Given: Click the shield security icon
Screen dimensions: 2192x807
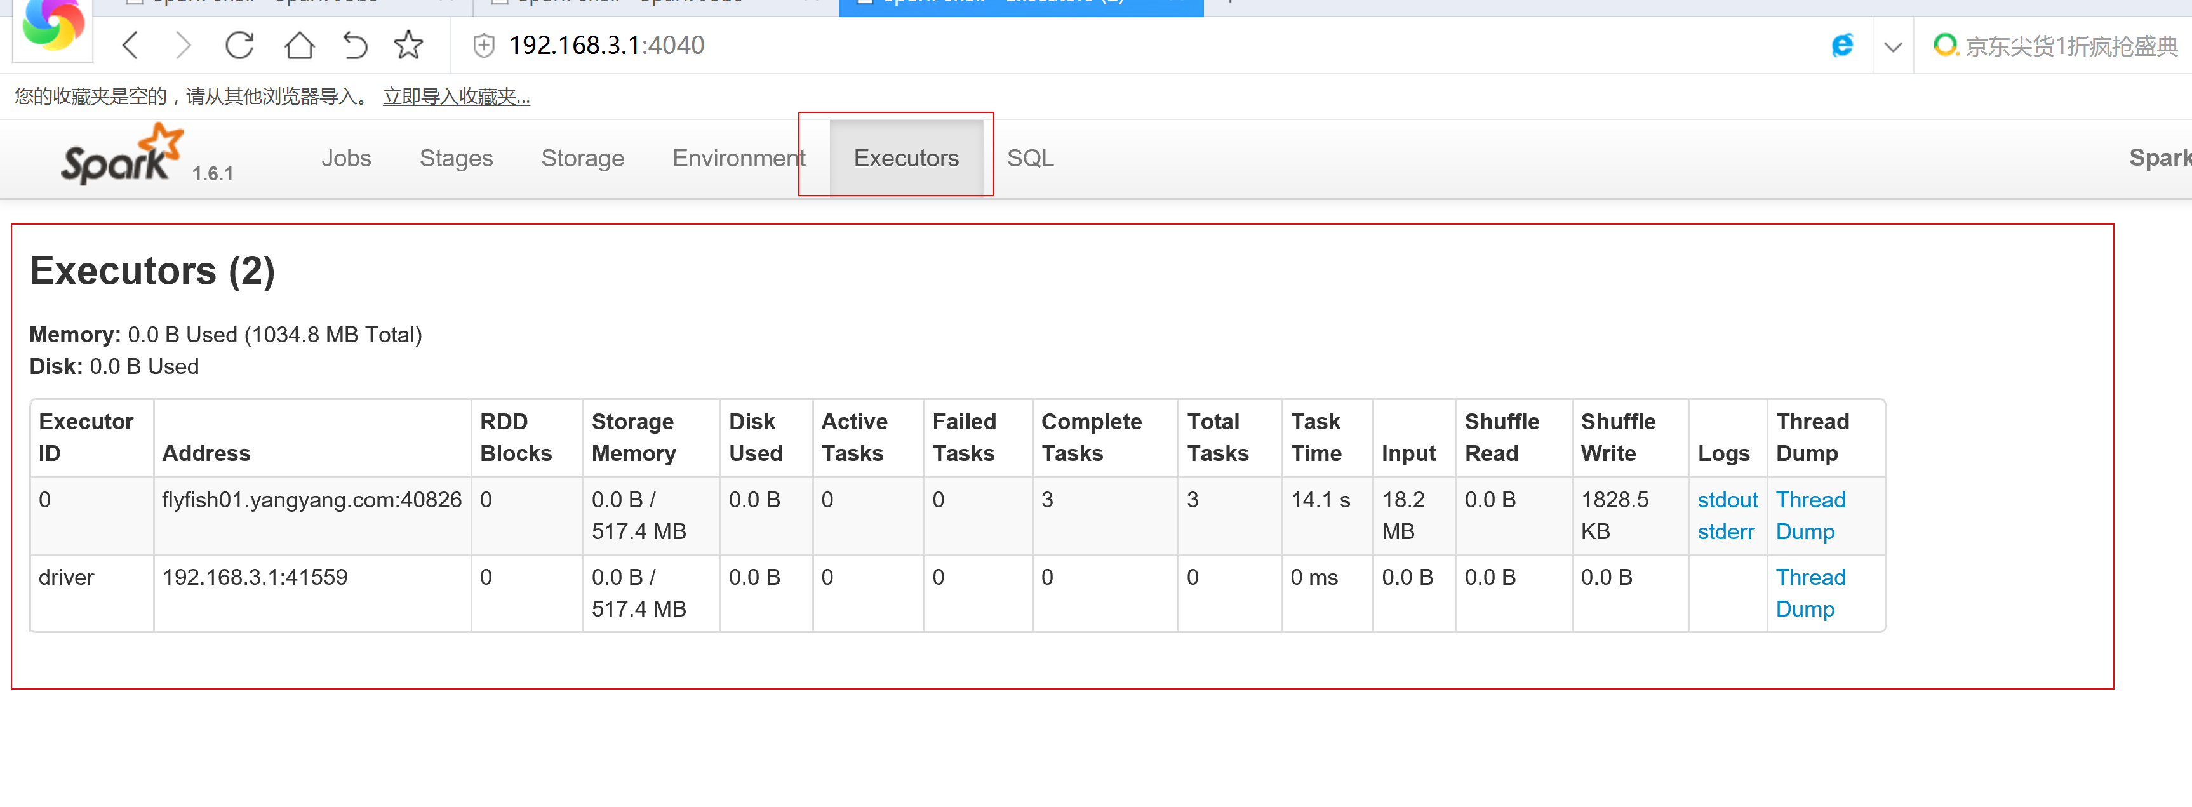Looking at the screenshot, I should 483,45.
